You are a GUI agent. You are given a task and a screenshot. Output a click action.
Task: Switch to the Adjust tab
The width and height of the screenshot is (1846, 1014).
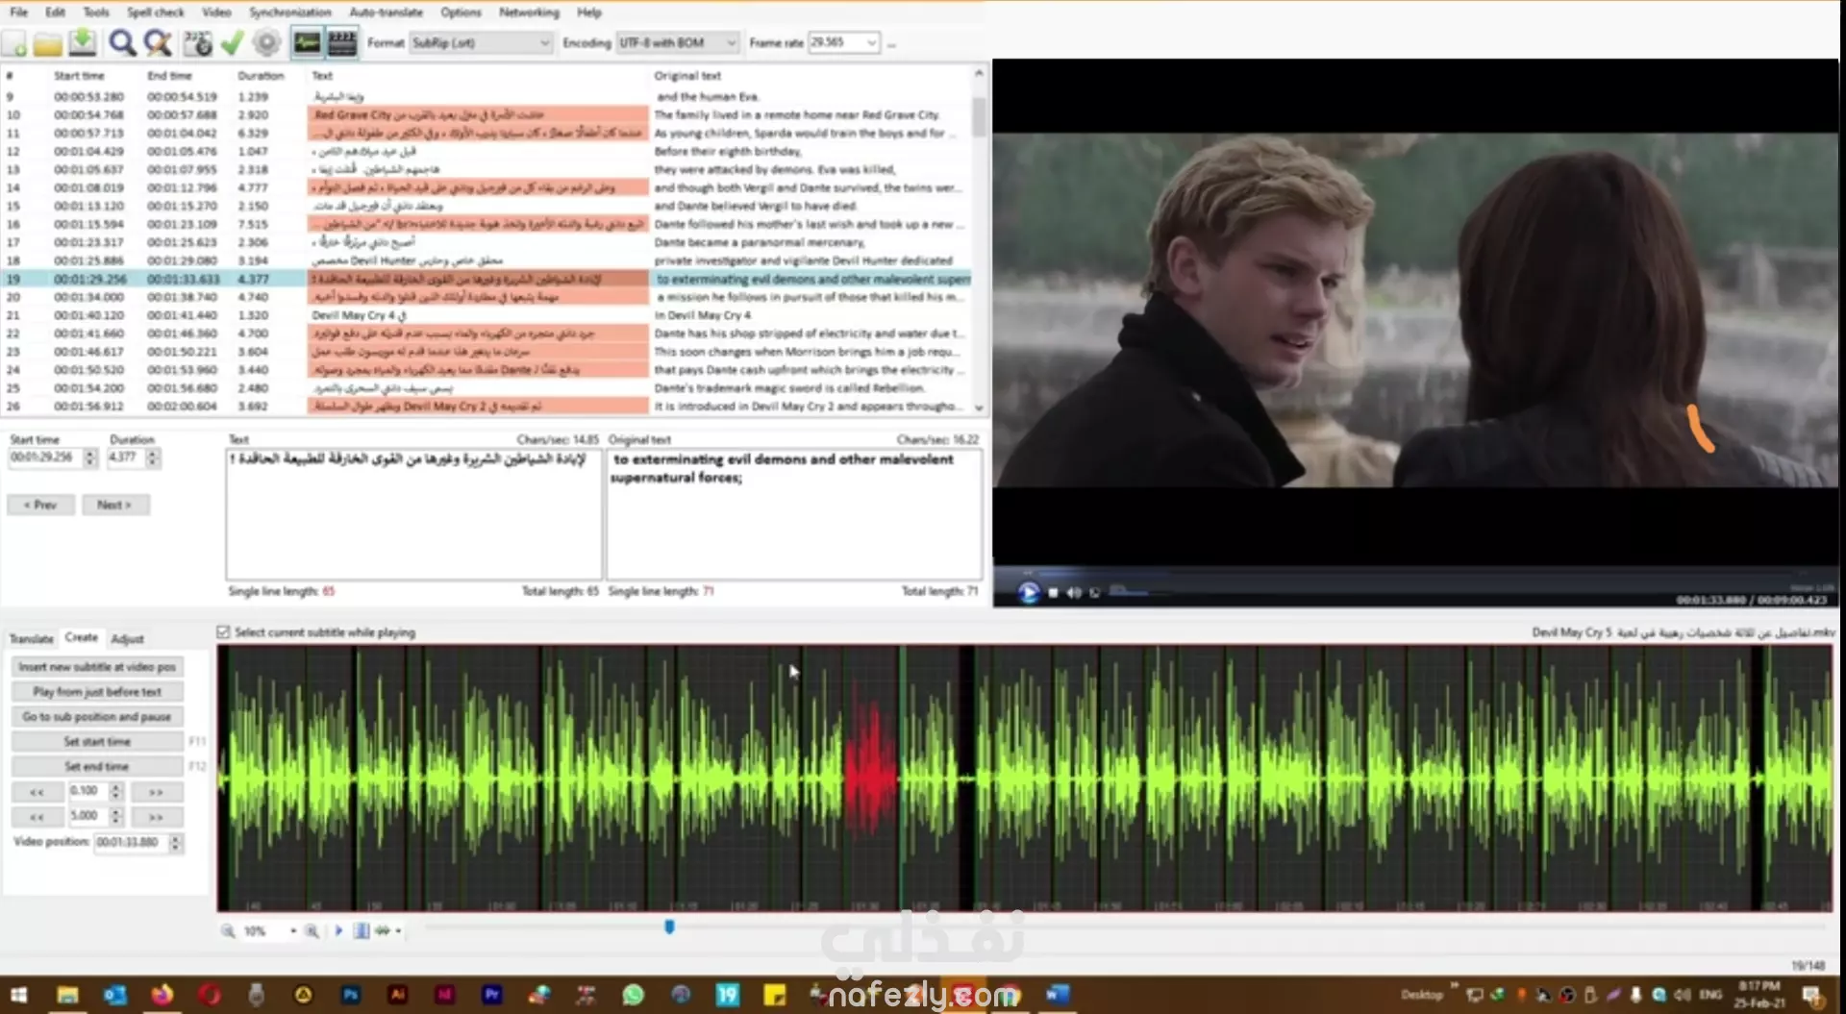127,638
